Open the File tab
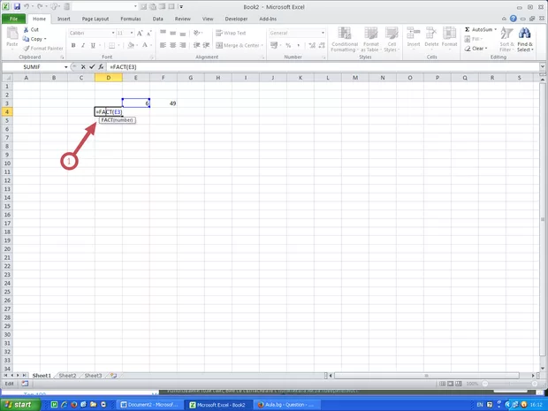548x411 pixels. click(x=13, y=19)
